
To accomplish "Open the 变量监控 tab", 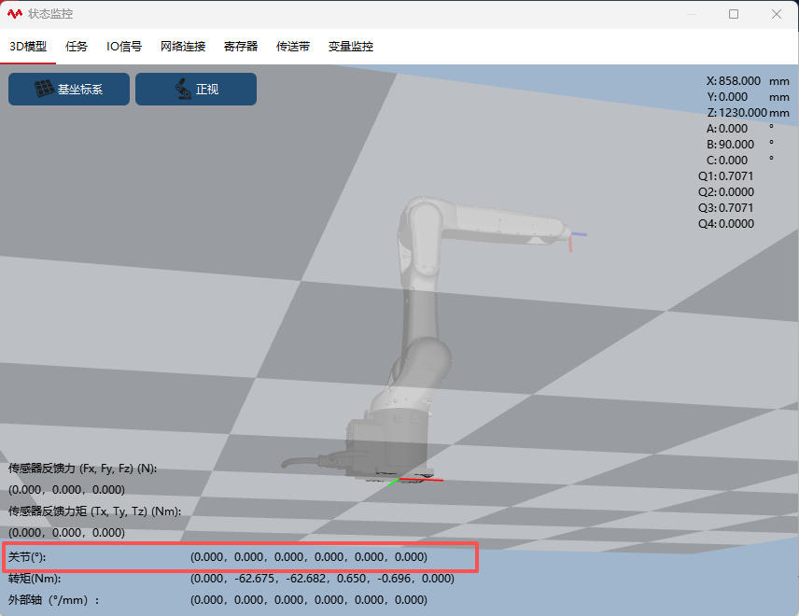I will [351, 46].
